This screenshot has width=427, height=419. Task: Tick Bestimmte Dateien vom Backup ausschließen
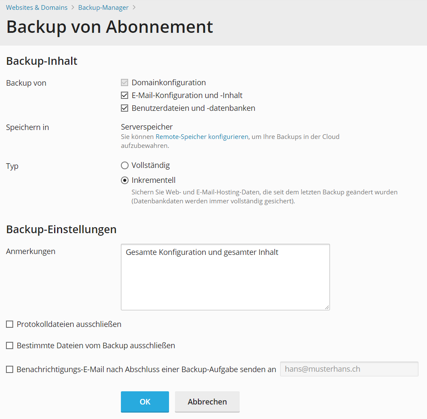(10, 346)
